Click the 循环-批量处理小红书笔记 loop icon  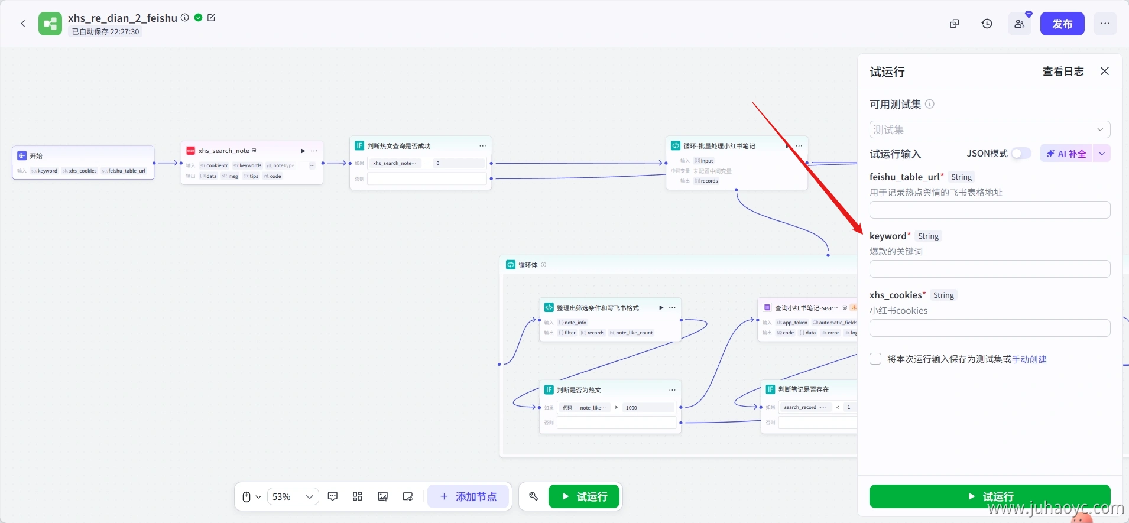coord(676,145)
